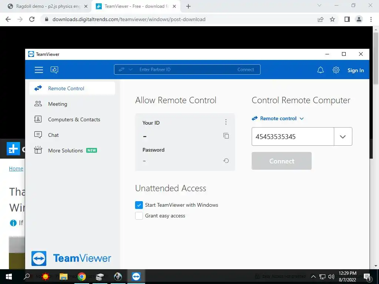Click the Meeting people icon
The height and width of the screenshot is (284, 379).
click(38, 104)
